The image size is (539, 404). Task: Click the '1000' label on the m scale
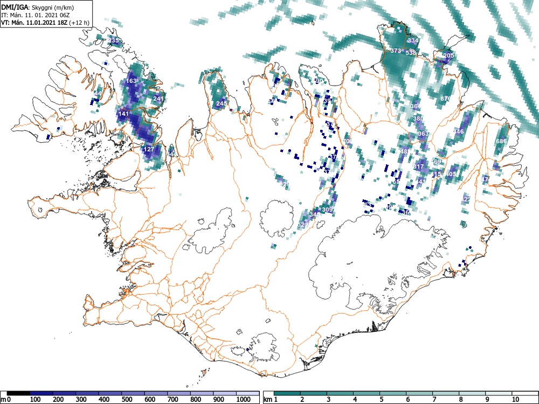coord(243,399)
